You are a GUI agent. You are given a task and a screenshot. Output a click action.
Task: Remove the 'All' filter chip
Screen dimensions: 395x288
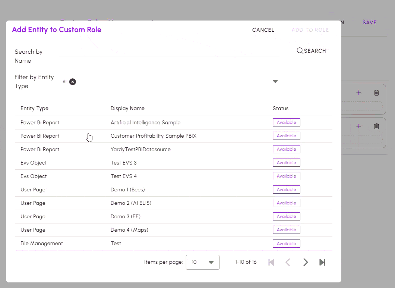tap(73, 82)
